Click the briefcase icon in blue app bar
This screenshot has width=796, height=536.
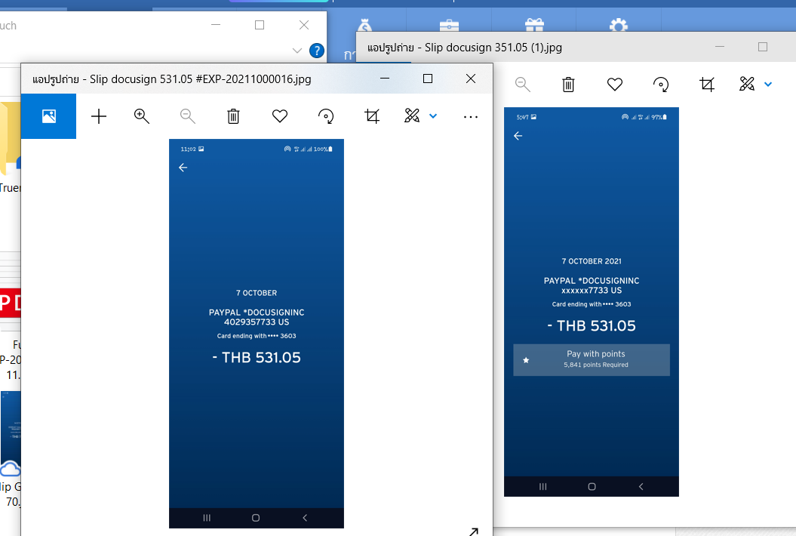(449, 25)
